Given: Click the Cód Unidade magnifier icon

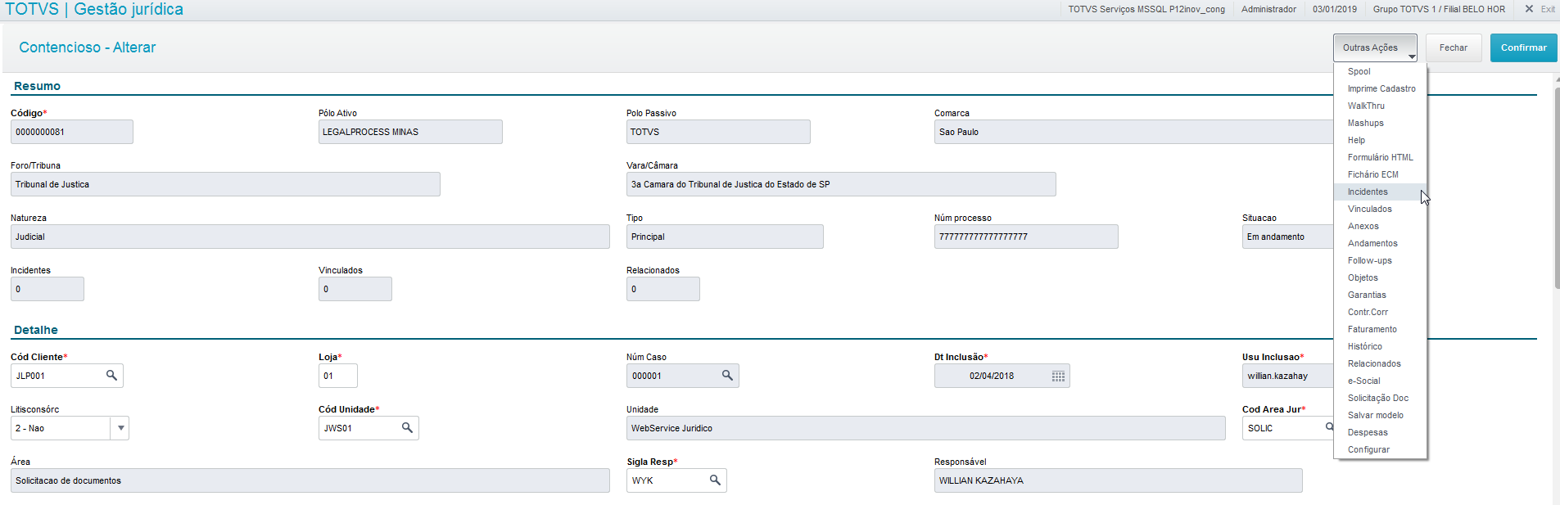Looking at the screenshot, I should (407, 428).
